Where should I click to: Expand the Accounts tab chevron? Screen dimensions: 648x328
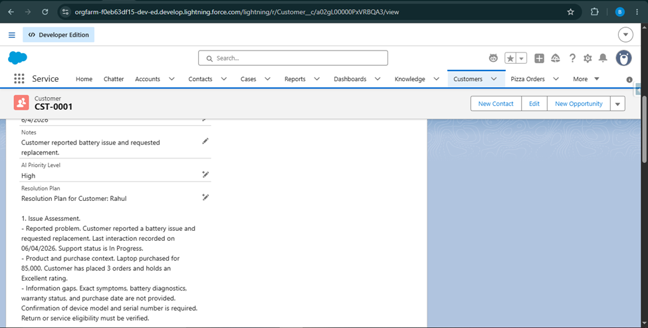pos(171,79)
